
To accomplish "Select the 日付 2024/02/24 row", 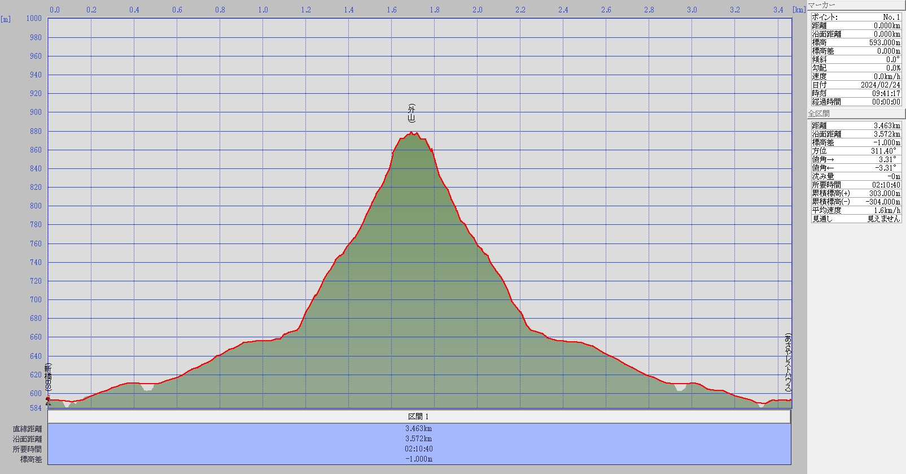I will 856,85.
